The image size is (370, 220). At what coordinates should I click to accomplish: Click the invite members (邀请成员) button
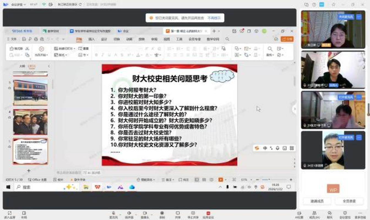coord(317,201)
